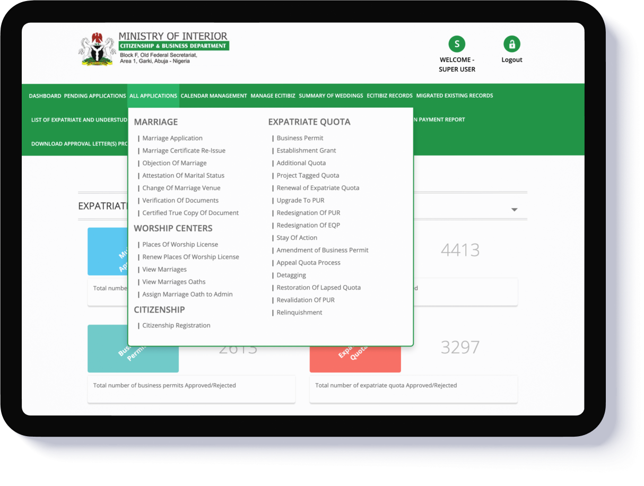Viewport: 644px width, 486px height.
Task: Open Renew Places Of Worship License
Action: point(190,257)
